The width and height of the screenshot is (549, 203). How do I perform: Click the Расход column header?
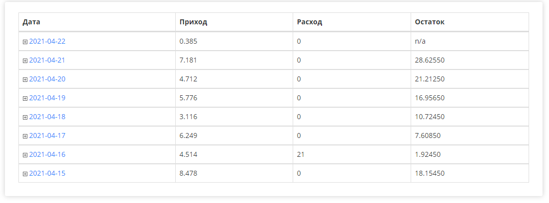(x=310, y=22)
